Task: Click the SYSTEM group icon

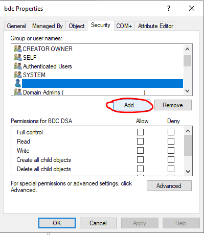Action: [18, 75]
